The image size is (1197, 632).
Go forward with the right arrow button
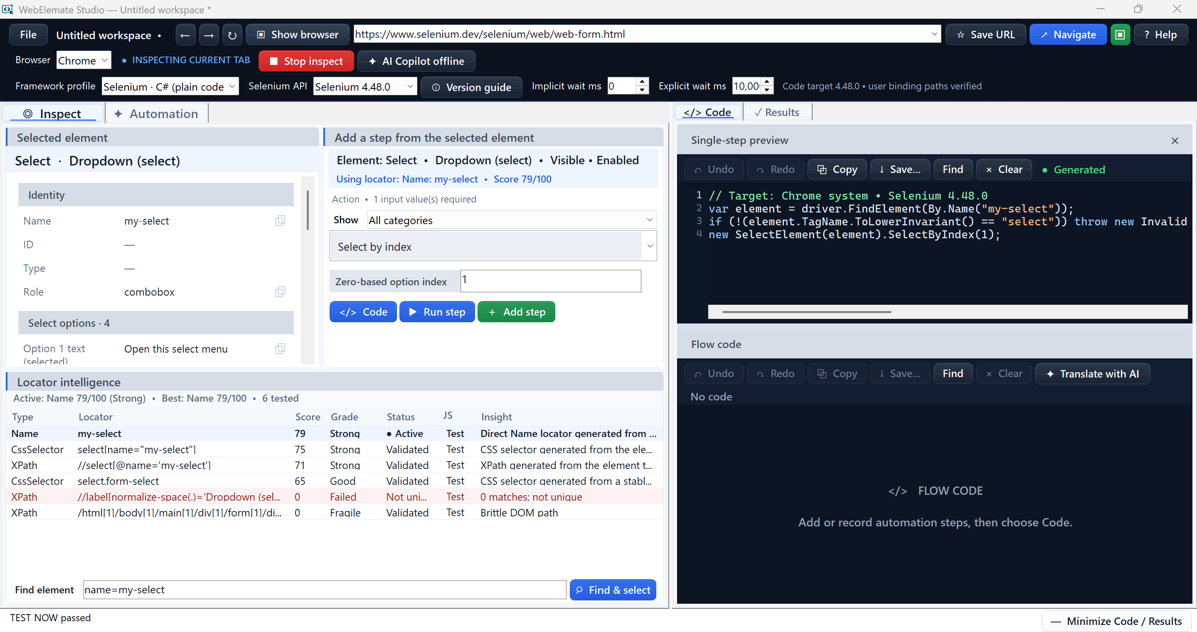(209, 35)
